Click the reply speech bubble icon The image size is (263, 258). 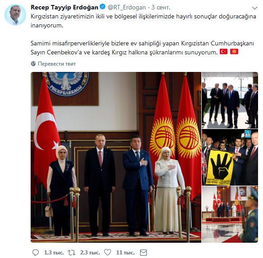(36, 253)
